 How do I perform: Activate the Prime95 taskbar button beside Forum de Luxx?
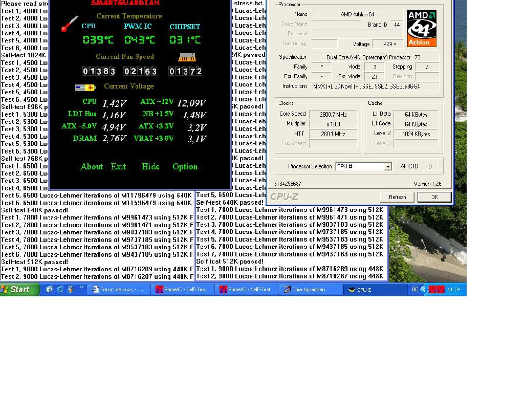pos(183,290)
